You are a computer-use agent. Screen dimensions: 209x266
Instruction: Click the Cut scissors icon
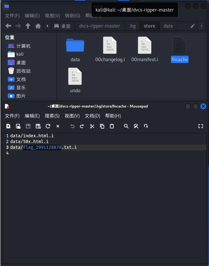(x=92, y=126)
